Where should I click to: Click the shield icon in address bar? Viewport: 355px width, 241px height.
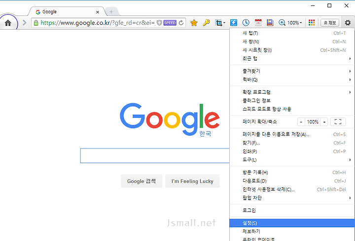(x=159, y=23)
